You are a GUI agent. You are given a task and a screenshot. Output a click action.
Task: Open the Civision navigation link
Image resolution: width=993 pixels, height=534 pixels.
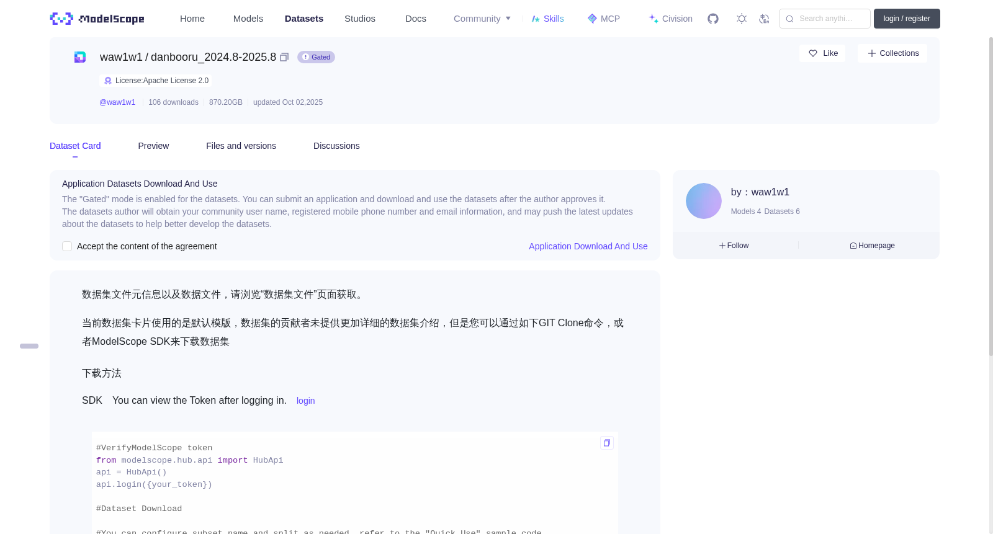(x=671, y=19)
